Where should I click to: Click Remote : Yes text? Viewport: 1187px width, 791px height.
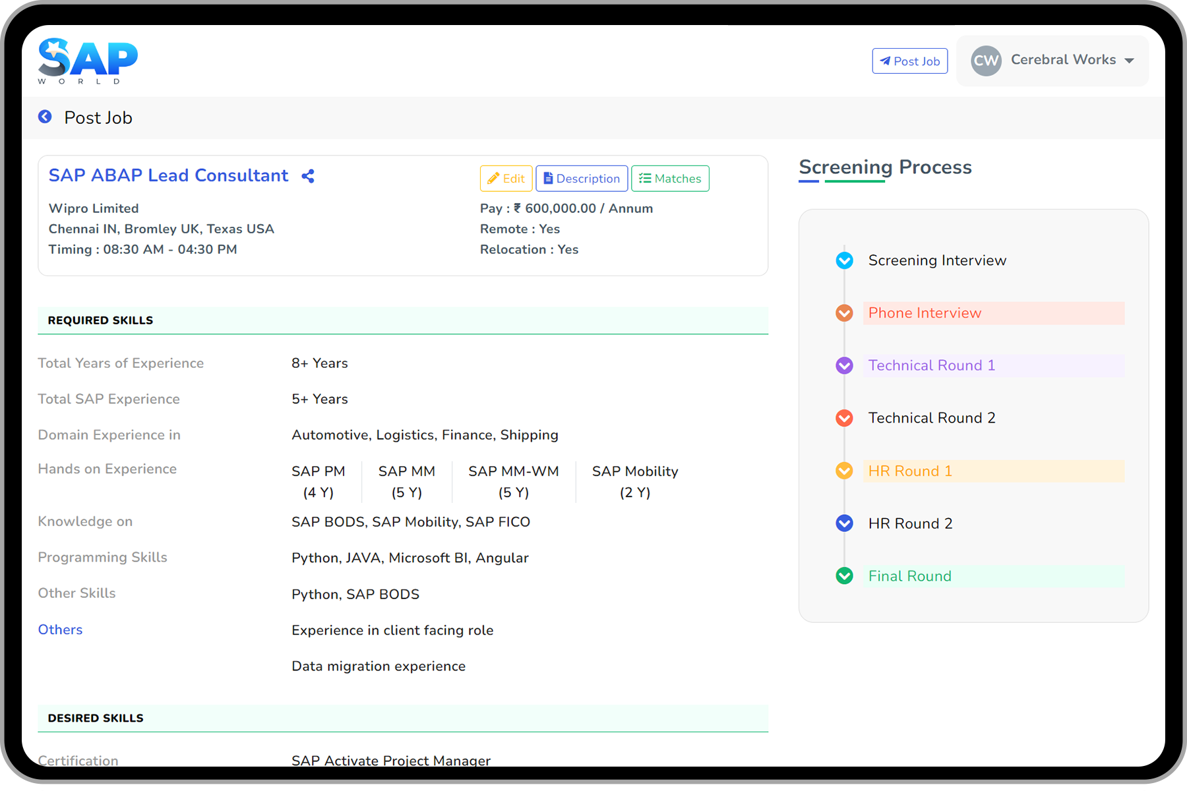point(520,229)
